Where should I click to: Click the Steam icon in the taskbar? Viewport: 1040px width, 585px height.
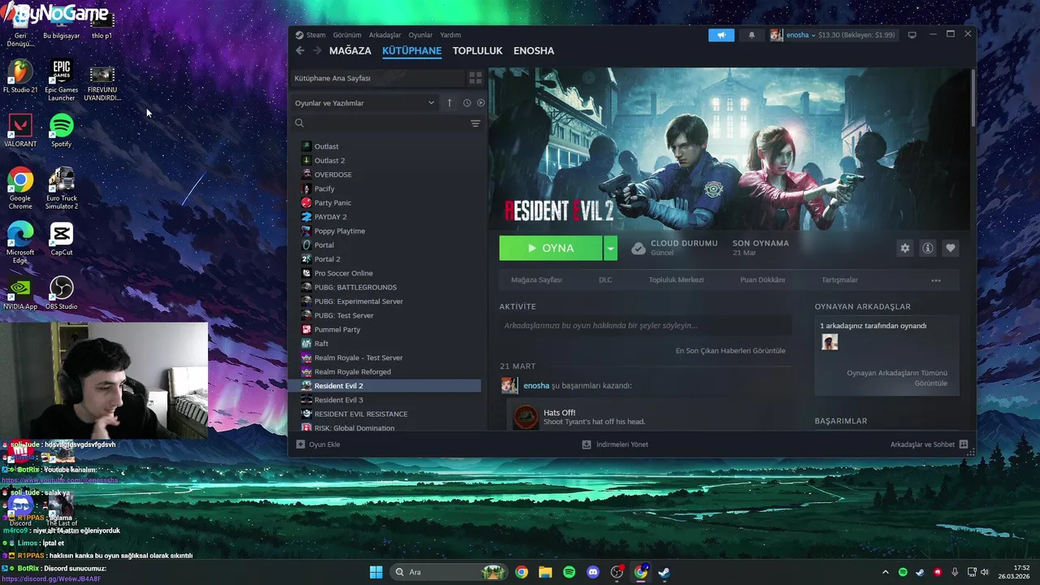coord(664,572)
